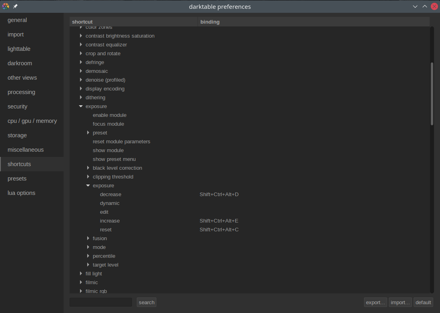The image size is (440, 313).
Task: Open the cpu / gpu / memory tab
Action: 32,121
